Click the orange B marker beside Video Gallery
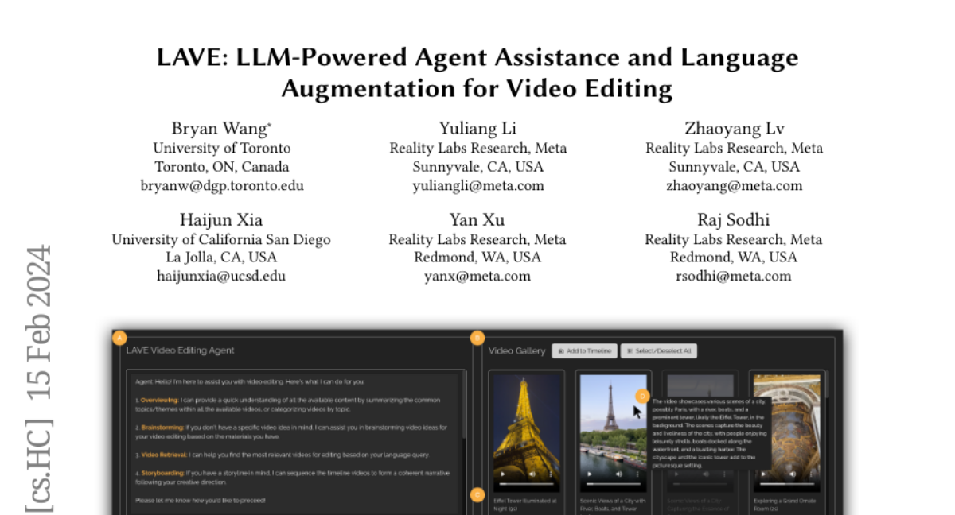This screenshot has width=955, height=515. point(477,338)
